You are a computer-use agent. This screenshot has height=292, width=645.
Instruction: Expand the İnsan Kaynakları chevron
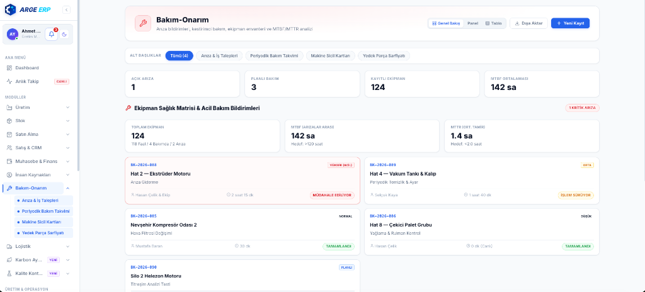point(68,175)
